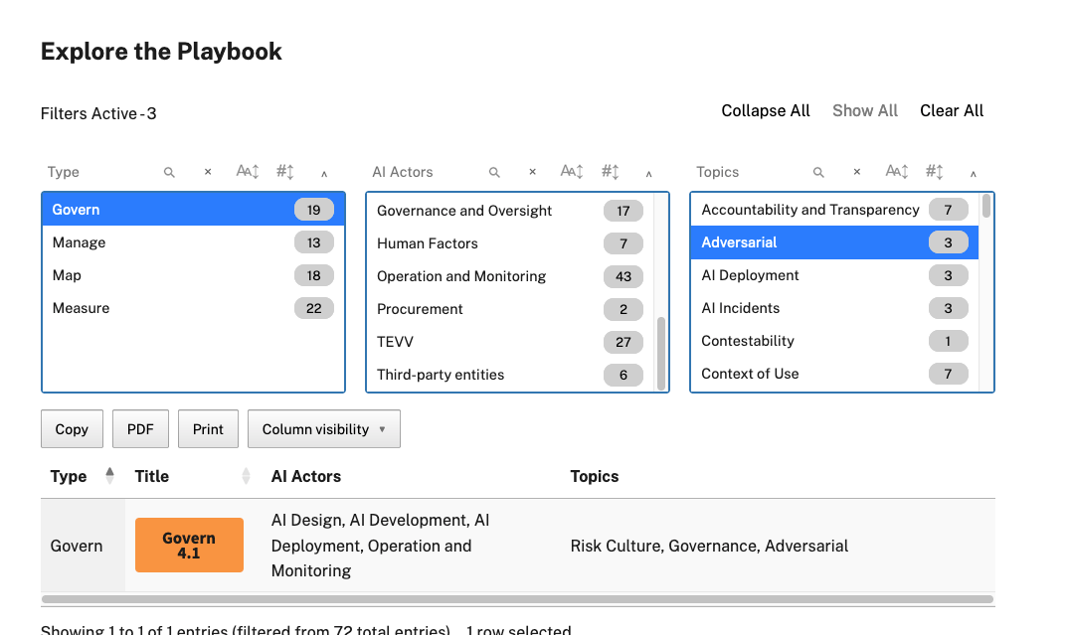
Task: Select the Contestability topic
Action: pyautogui.click(x=834, y=340)
